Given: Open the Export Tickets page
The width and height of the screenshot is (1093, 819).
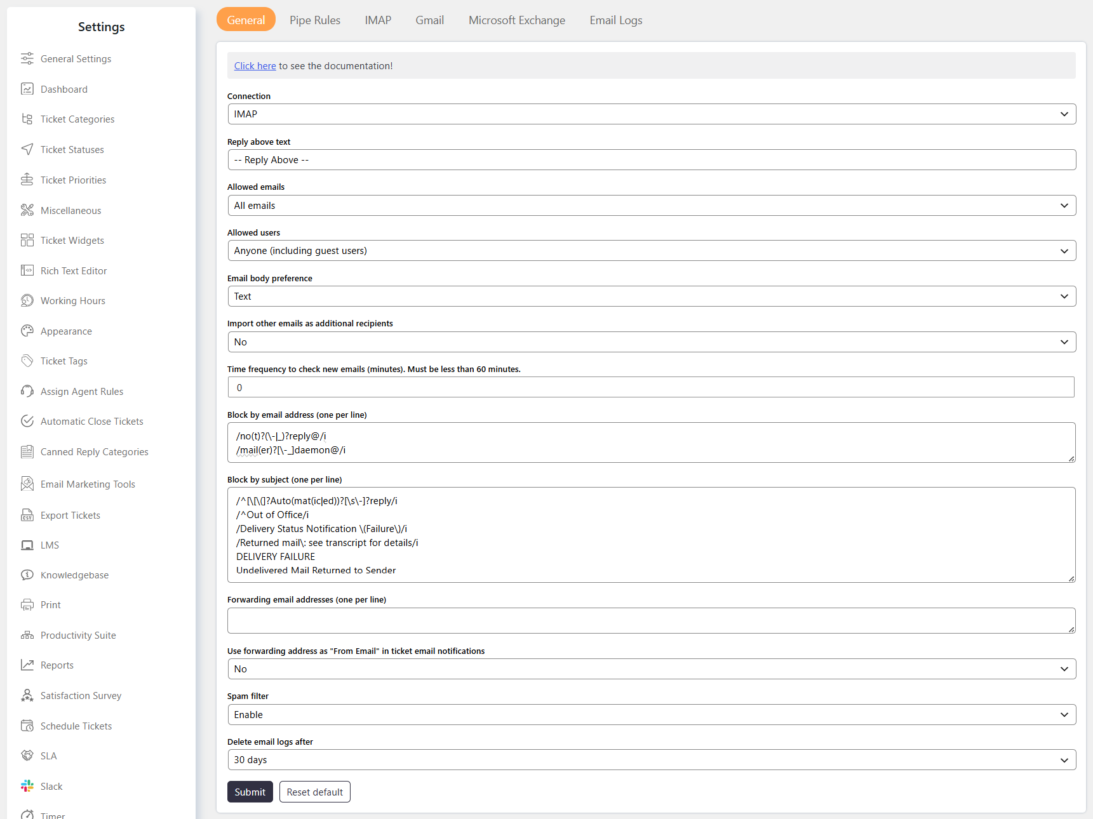Looking at the screenshot, I should 70,516.
